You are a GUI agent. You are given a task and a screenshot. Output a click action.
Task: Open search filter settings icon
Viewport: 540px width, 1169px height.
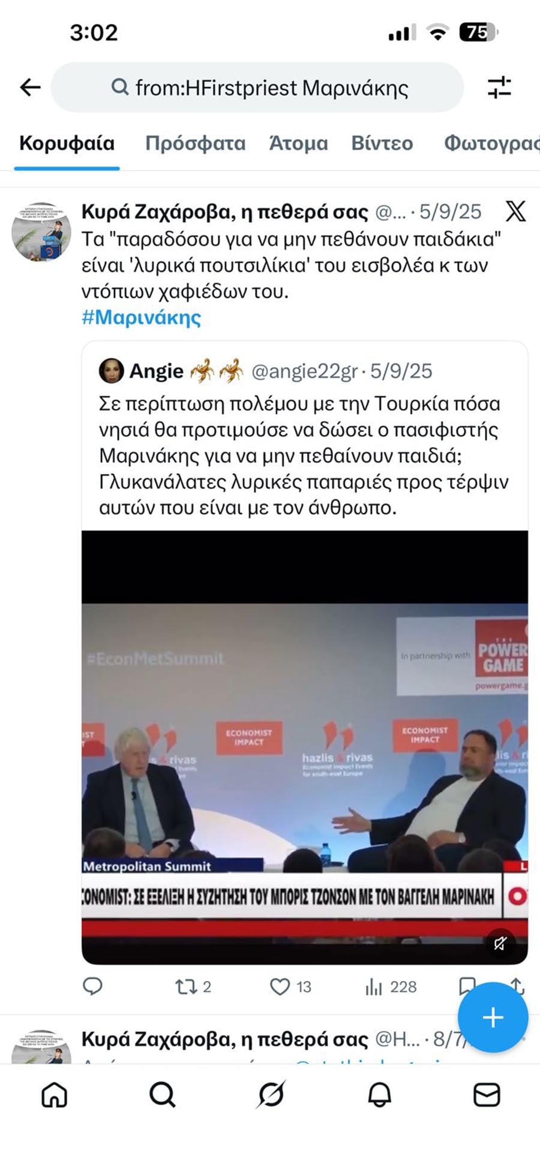click(x=499, y=88)
